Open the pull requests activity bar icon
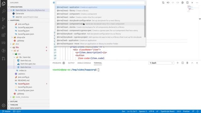 tap(3, 59)
